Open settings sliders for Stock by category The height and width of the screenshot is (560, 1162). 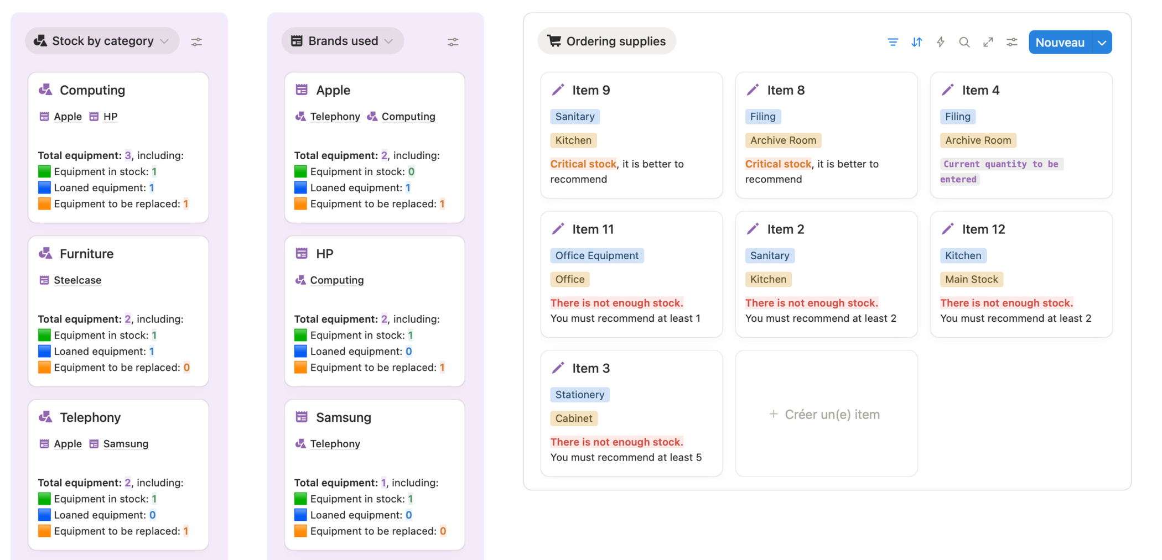pyautogui.click(x=196, y=42)
